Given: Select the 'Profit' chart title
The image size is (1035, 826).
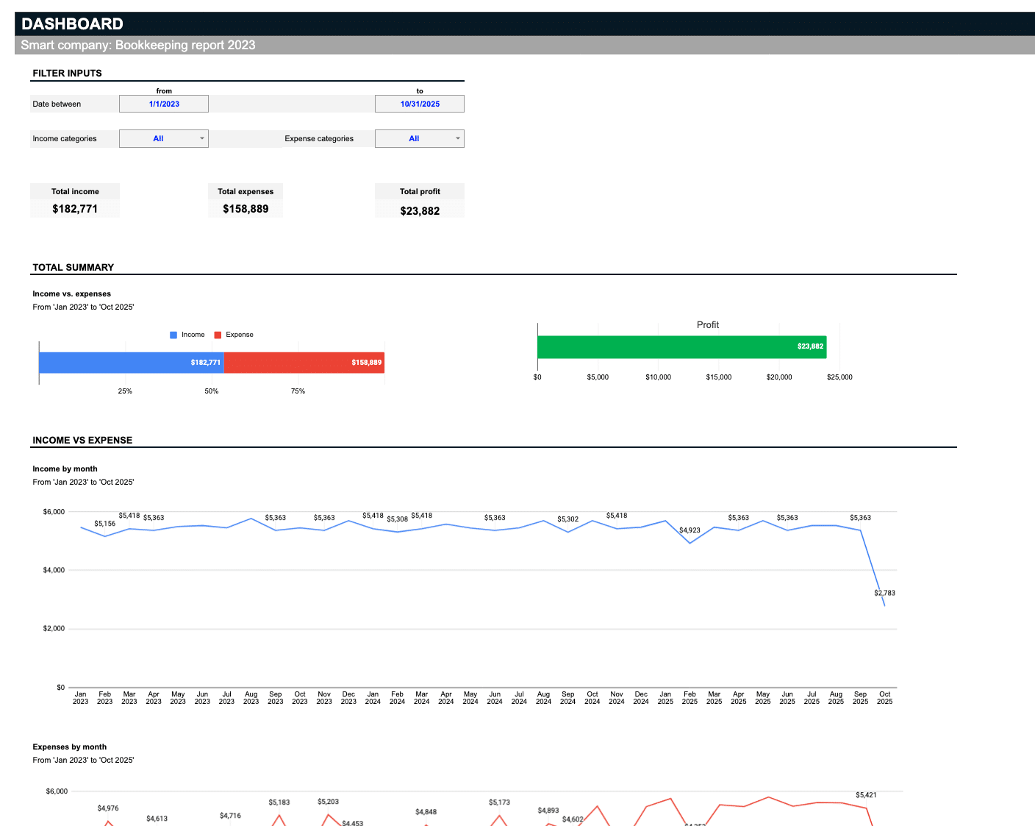Looking at the screenshot, I should (x=707, y=325).
